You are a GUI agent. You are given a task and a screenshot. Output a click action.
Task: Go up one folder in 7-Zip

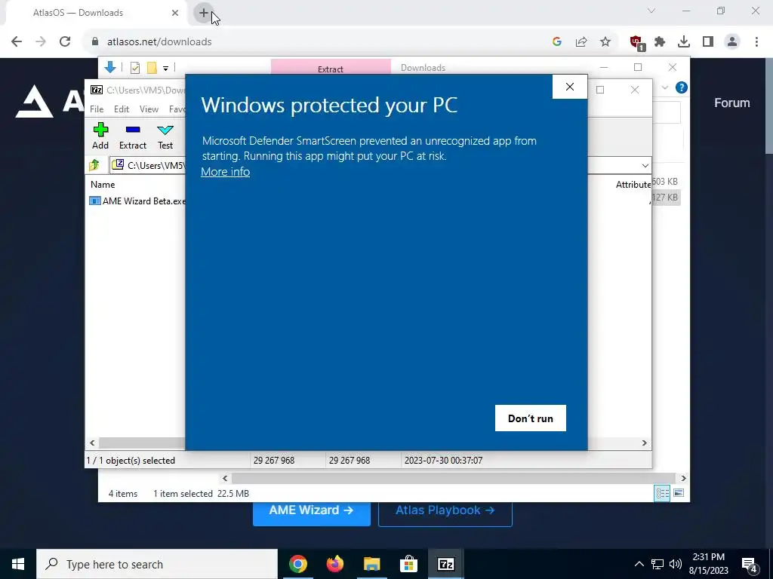94,165
